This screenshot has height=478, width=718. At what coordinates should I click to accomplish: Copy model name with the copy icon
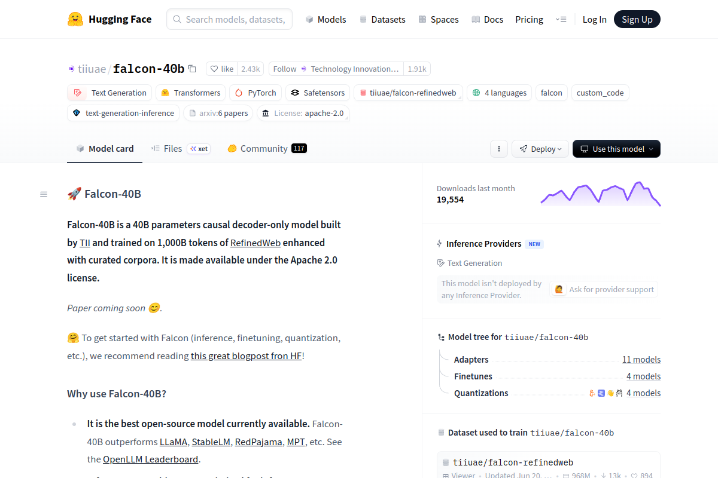tap(192, 69)
